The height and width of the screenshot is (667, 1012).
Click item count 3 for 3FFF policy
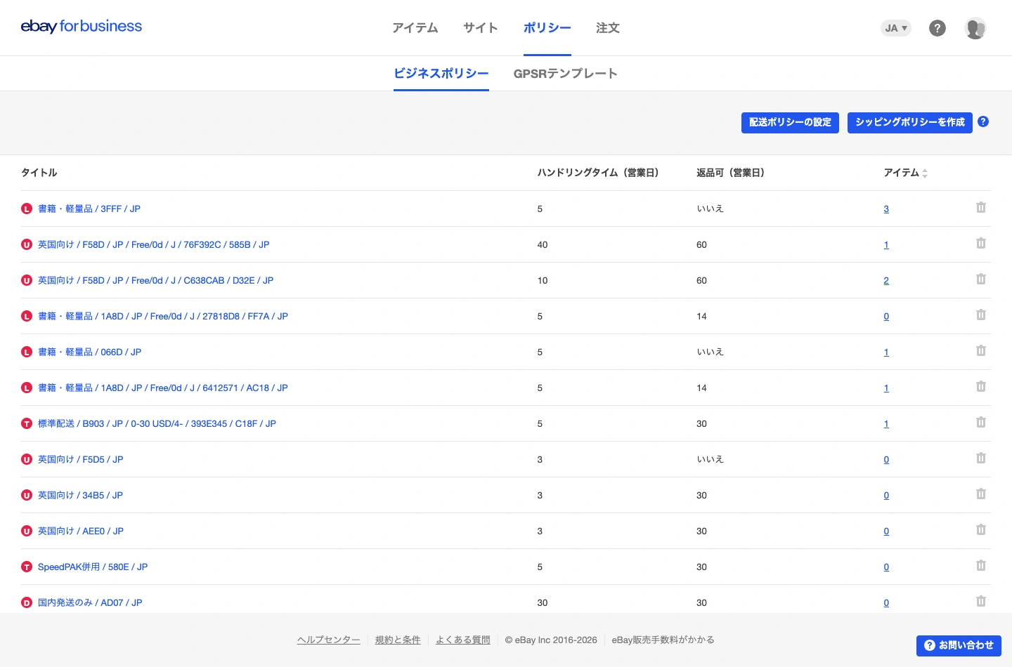point(886,209)
